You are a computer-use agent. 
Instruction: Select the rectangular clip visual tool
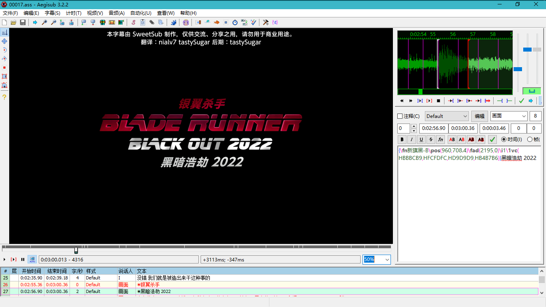(x=4, y=76)
